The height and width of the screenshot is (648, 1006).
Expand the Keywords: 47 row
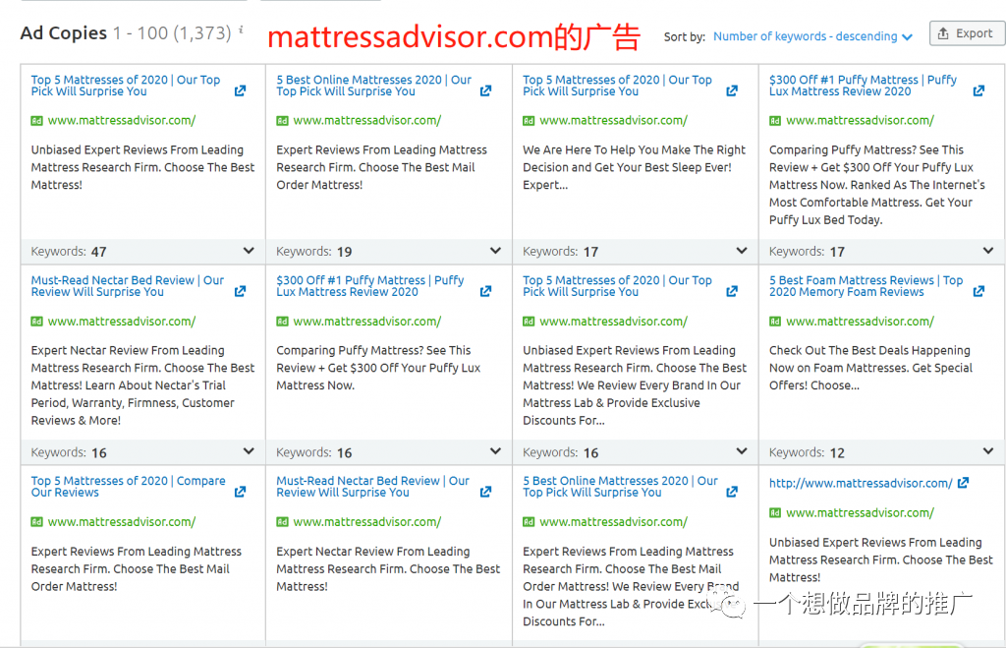[x=249, y=251]
